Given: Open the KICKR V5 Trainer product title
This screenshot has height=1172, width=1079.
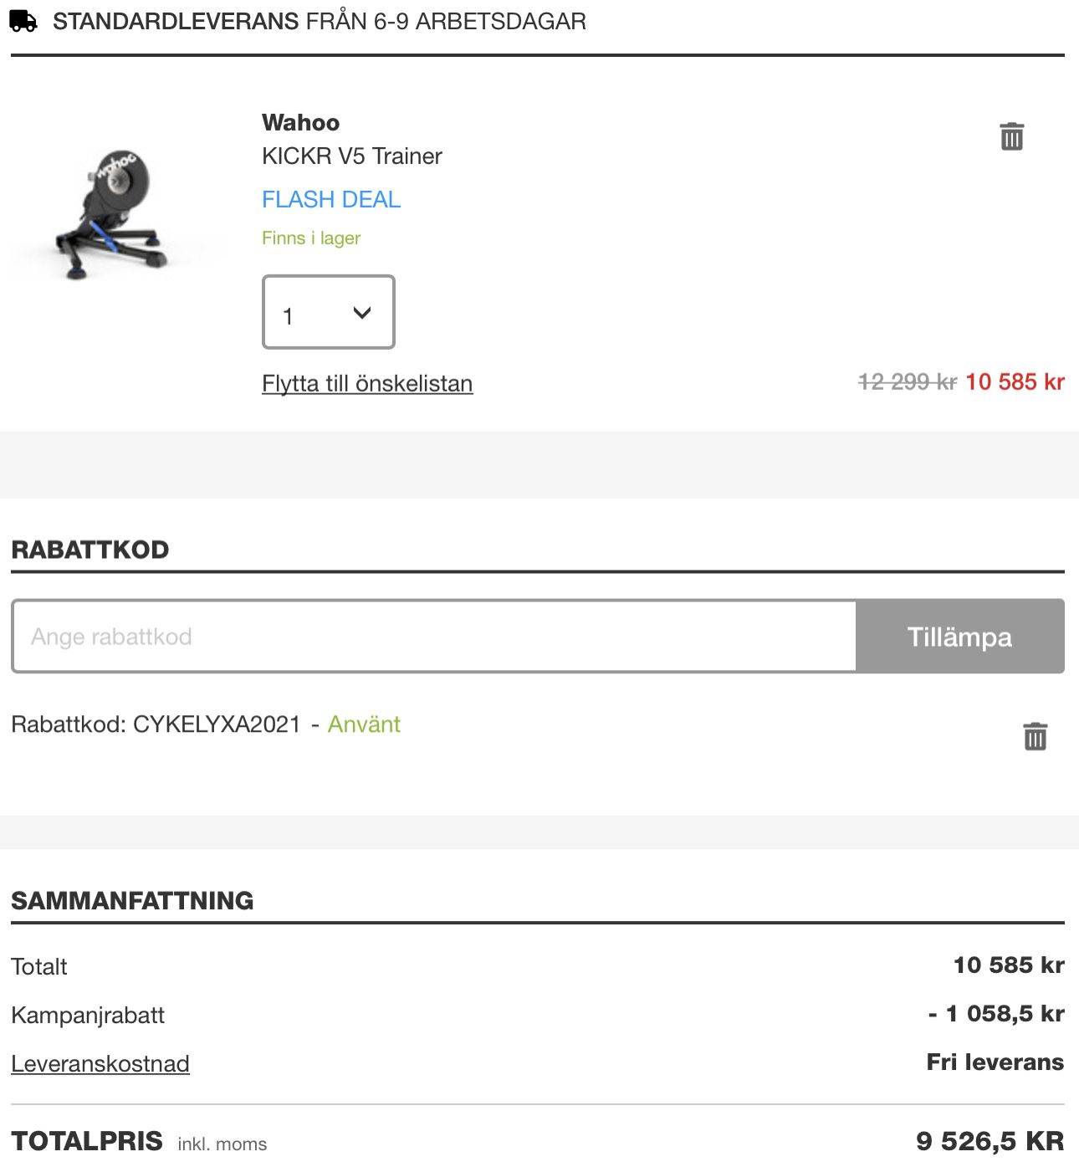Looking at the screenshot, I should coord(351,156).
